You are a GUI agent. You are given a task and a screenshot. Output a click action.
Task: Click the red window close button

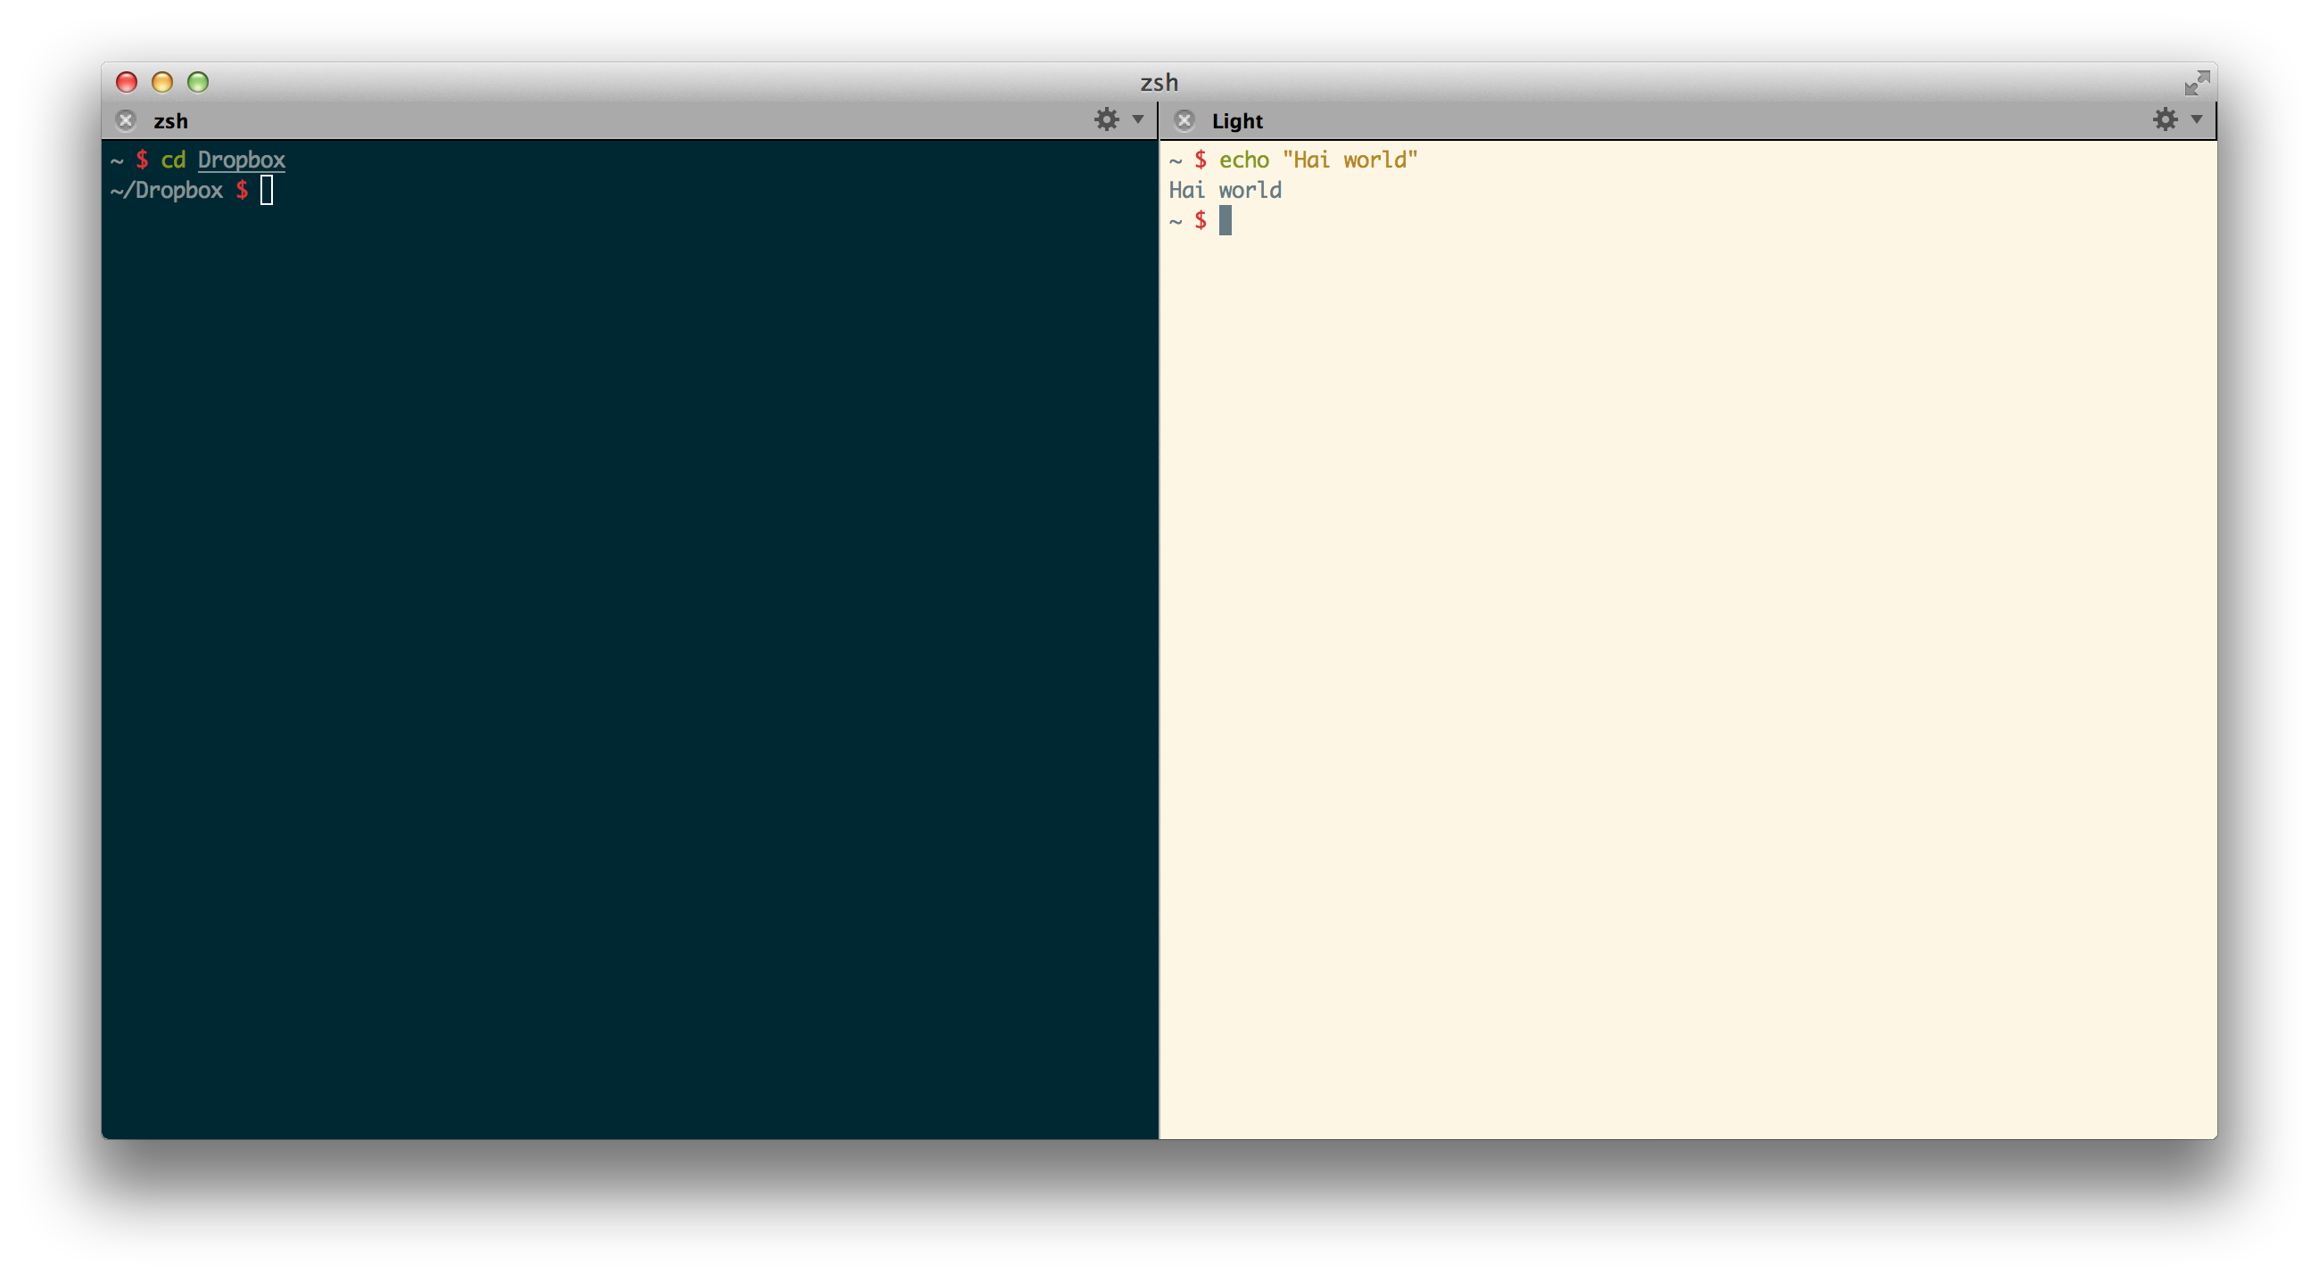pos(127,83)
